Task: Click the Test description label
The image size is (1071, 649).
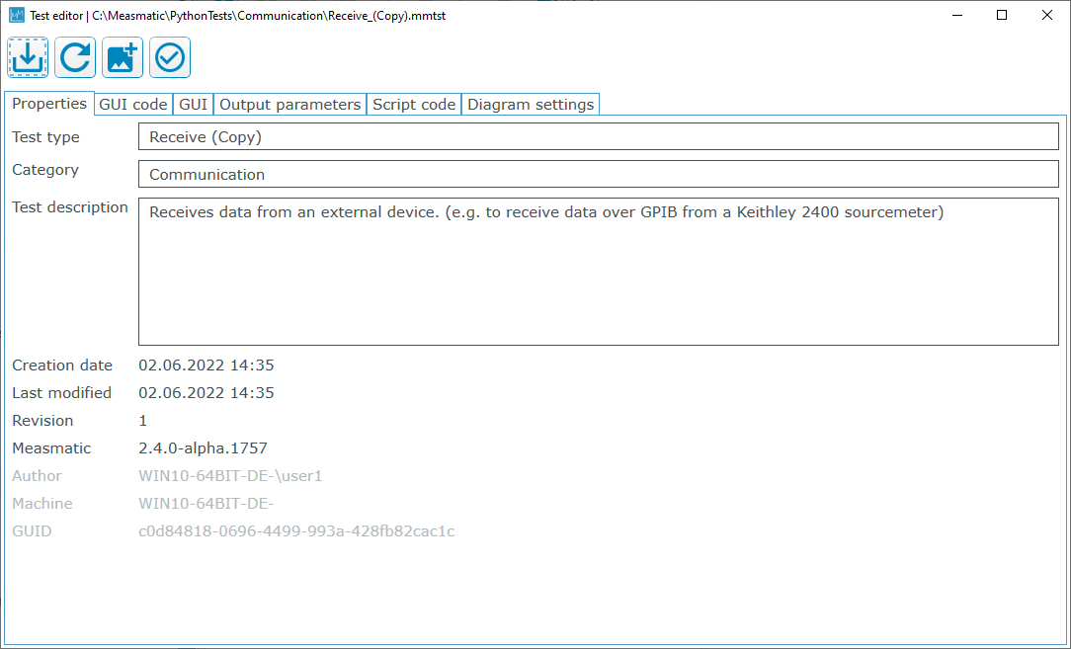Action: pyautogui.click(x=70, y=207)
